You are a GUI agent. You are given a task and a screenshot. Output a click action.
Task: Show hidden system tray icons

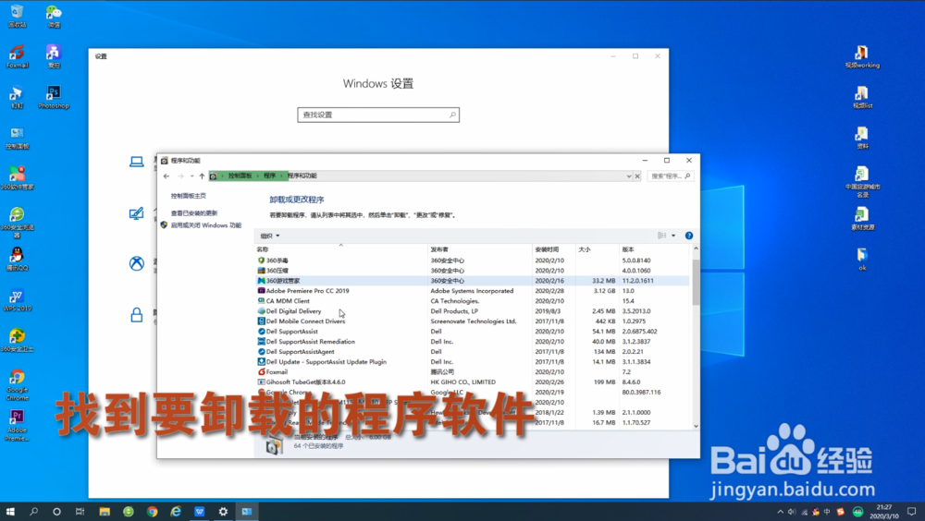click(780, 512)
